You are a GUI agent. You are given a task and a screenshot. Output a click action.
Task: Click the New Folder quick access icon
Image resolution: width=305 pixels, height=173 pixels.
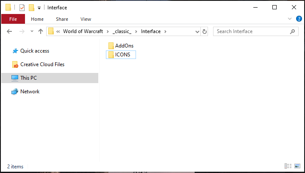point(31,7)
